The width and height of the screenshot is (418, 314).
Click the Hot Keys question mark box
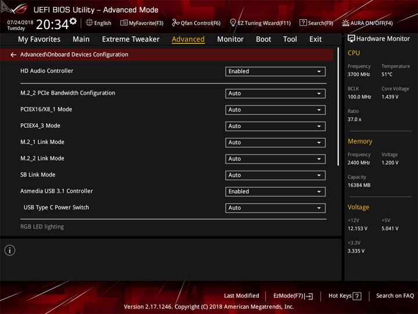click(x=357, y=296)
